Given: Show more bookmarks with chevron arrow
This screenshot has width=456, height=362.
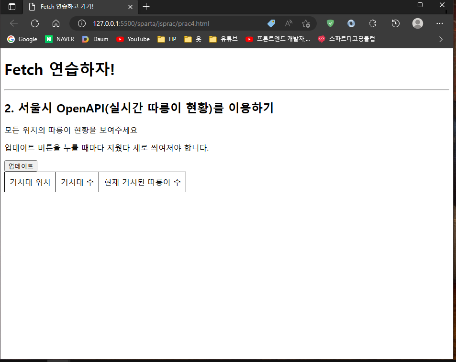Looking at the screenshot, I should click(441, 39).
